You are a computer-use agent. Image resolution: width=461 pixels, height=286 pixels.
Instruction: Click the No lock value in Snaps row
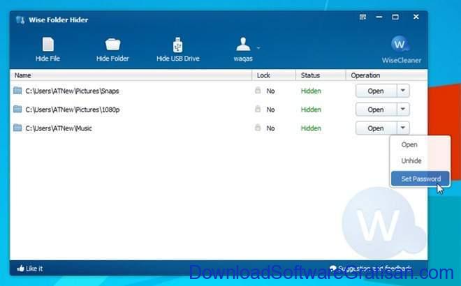point(270,91)
